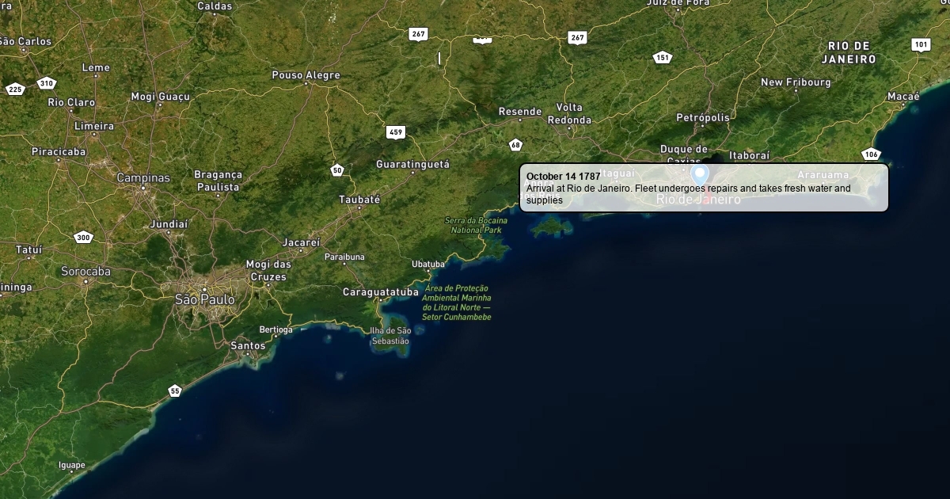
Task: Click the blue map marker pin at Rio de Janeiro
Action: point(700,174)
